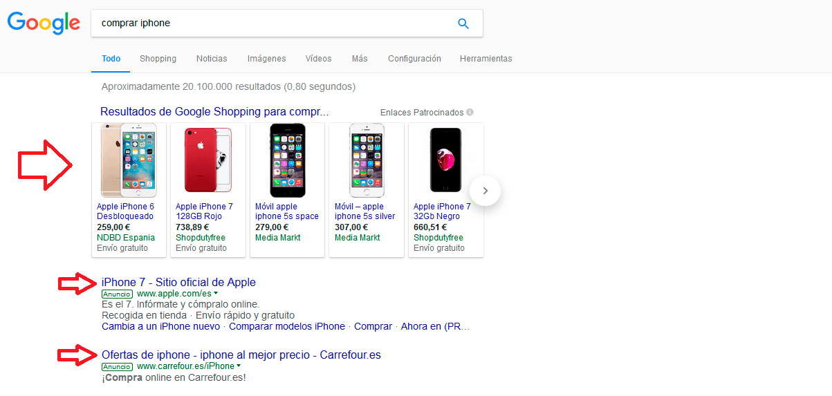Open the 'Apple iPhone 6 Desbloqueado' title link
This screenshot has width=832, height=396.
126,211
